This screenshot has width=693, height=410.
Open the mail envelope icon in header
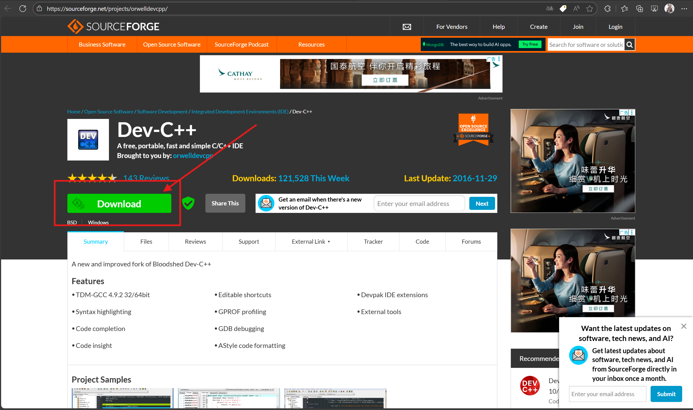click(407, 27)
